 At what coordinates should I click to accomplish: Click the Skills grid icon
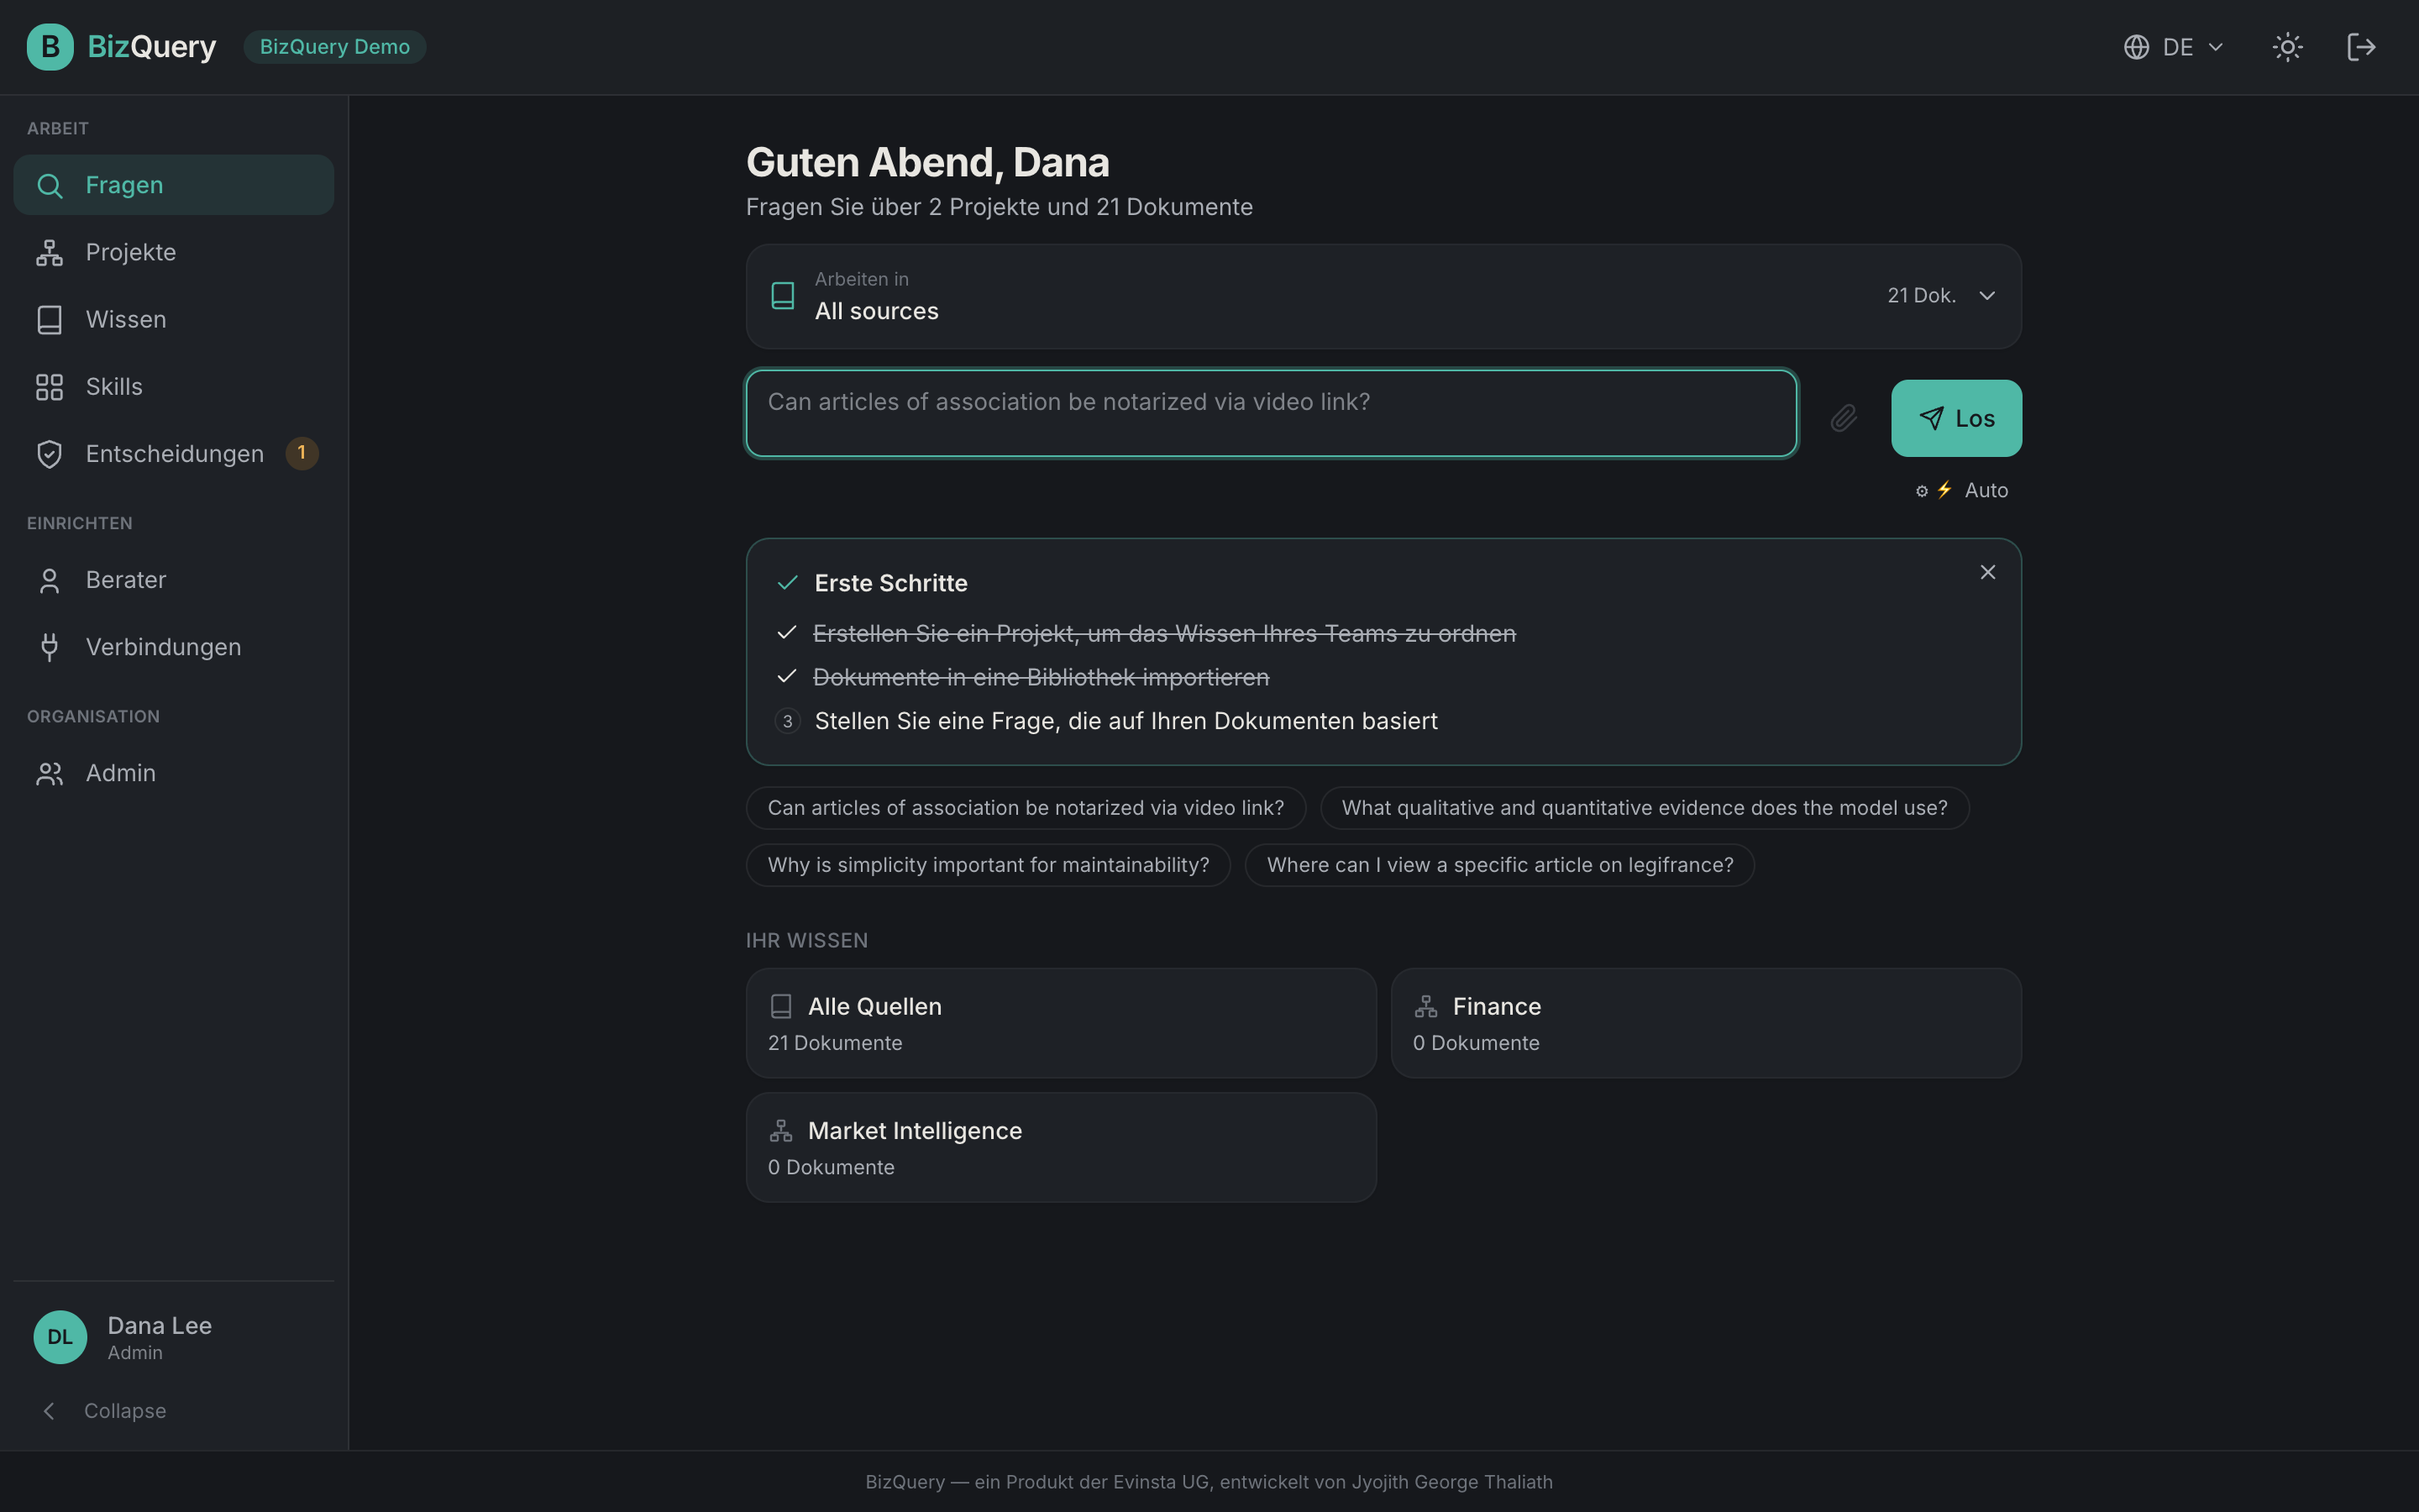[x=49, y=386]
